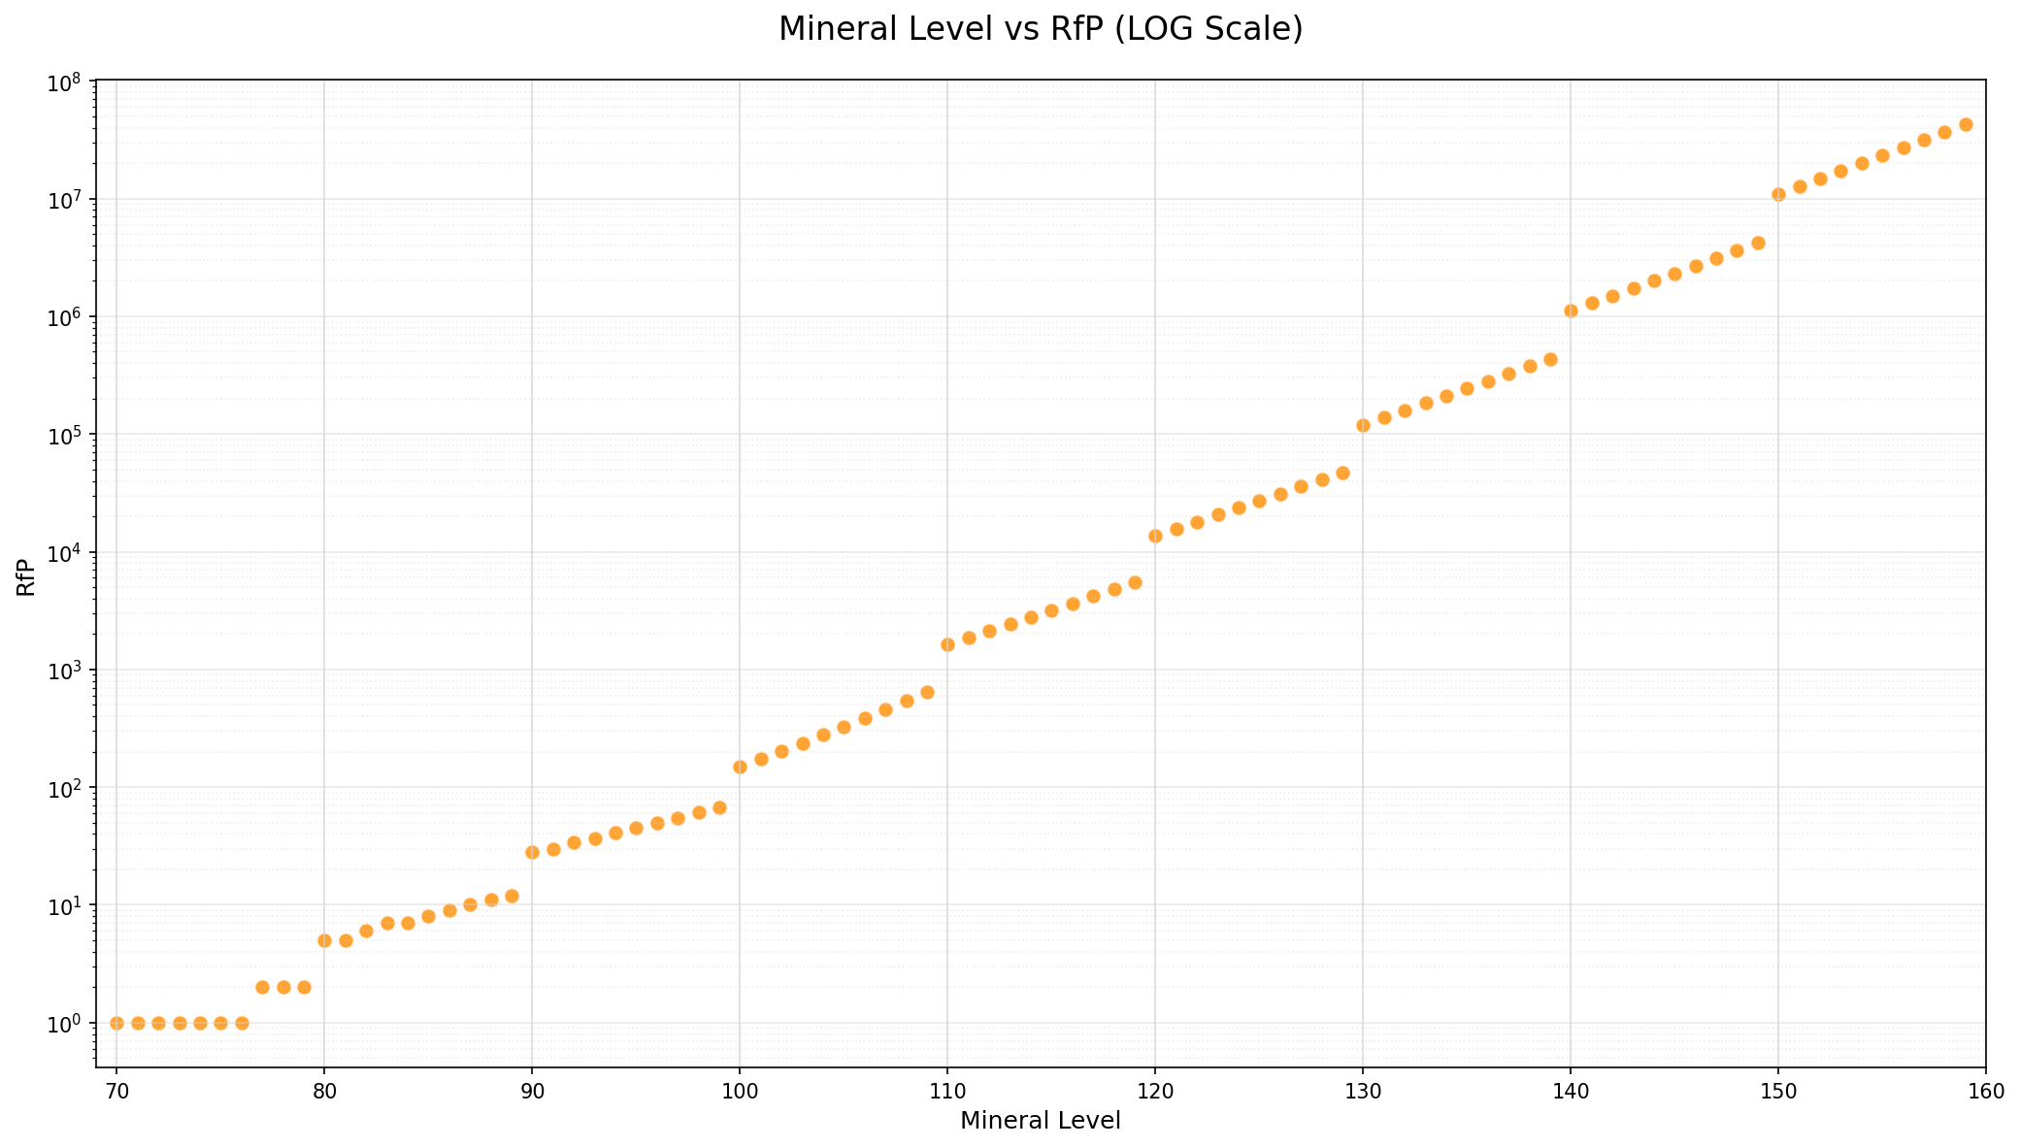This screenshot has width=2020, height=1147.
Task: Click the x-axis tick label "100"
Action: tap(740, 1091)
